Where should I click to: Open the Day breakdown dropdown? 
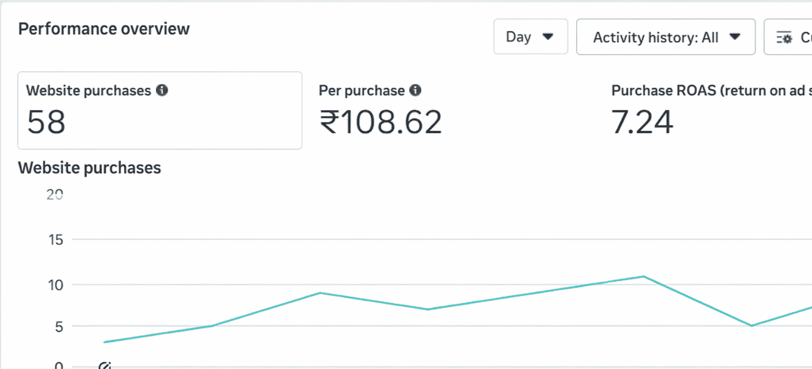pos(531,37)
